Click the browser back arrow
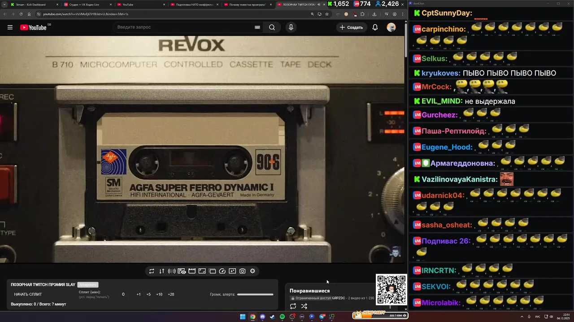Screen dimensions: 574x322 (5, 14)
